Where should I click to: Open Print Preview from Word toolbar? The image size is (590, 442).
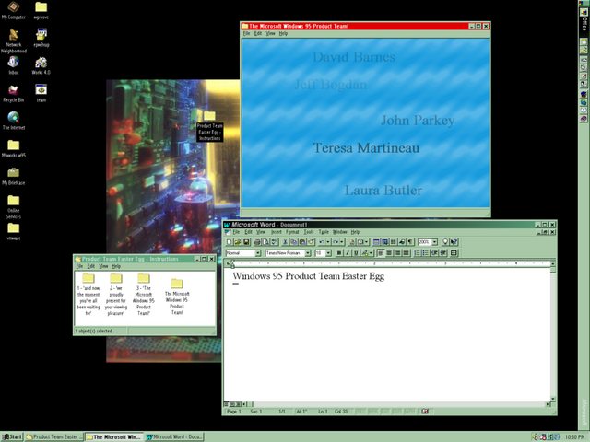pyautogui.click(x=265, y=242)
